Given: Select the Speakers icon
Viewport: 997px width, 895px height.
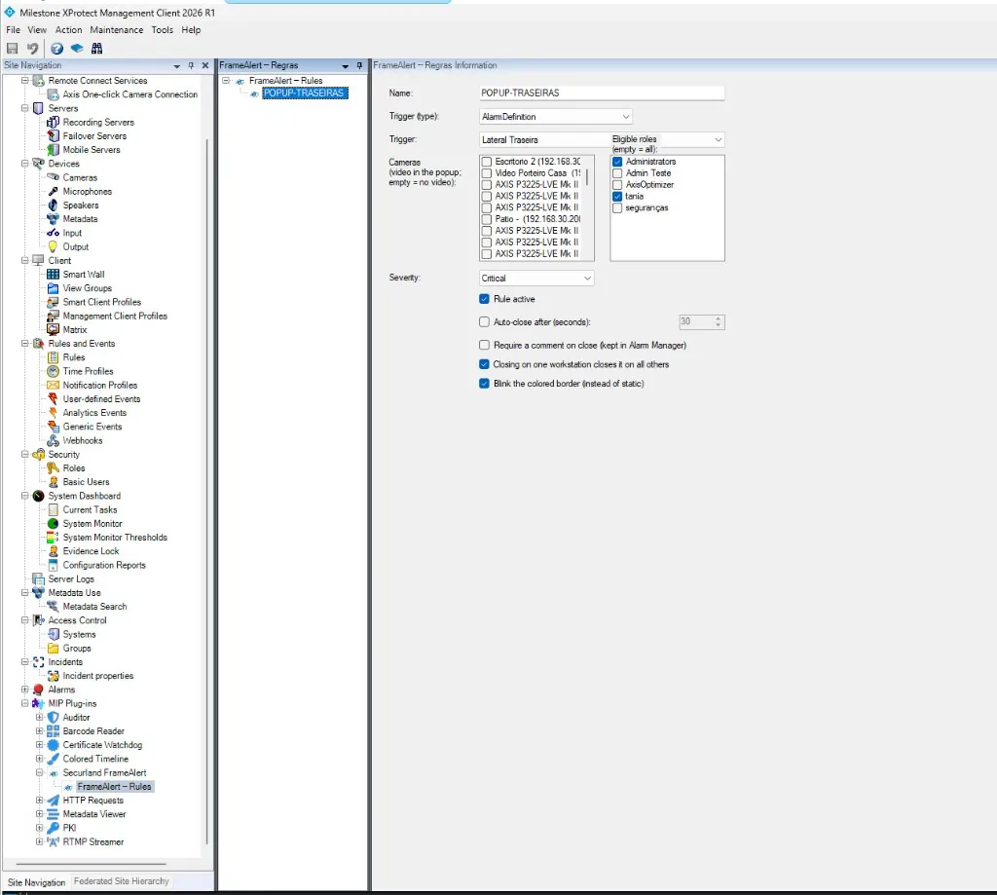Looking at the screenshot, I should click(x=54, y=205).
